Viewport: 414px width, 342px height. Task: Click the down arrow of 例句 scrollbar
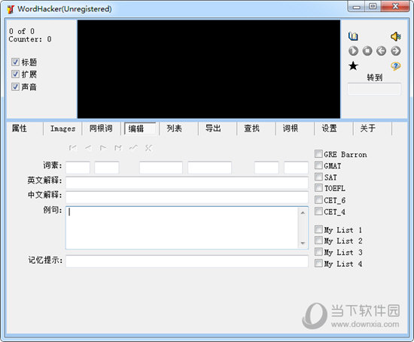click(x=303, y=243)
